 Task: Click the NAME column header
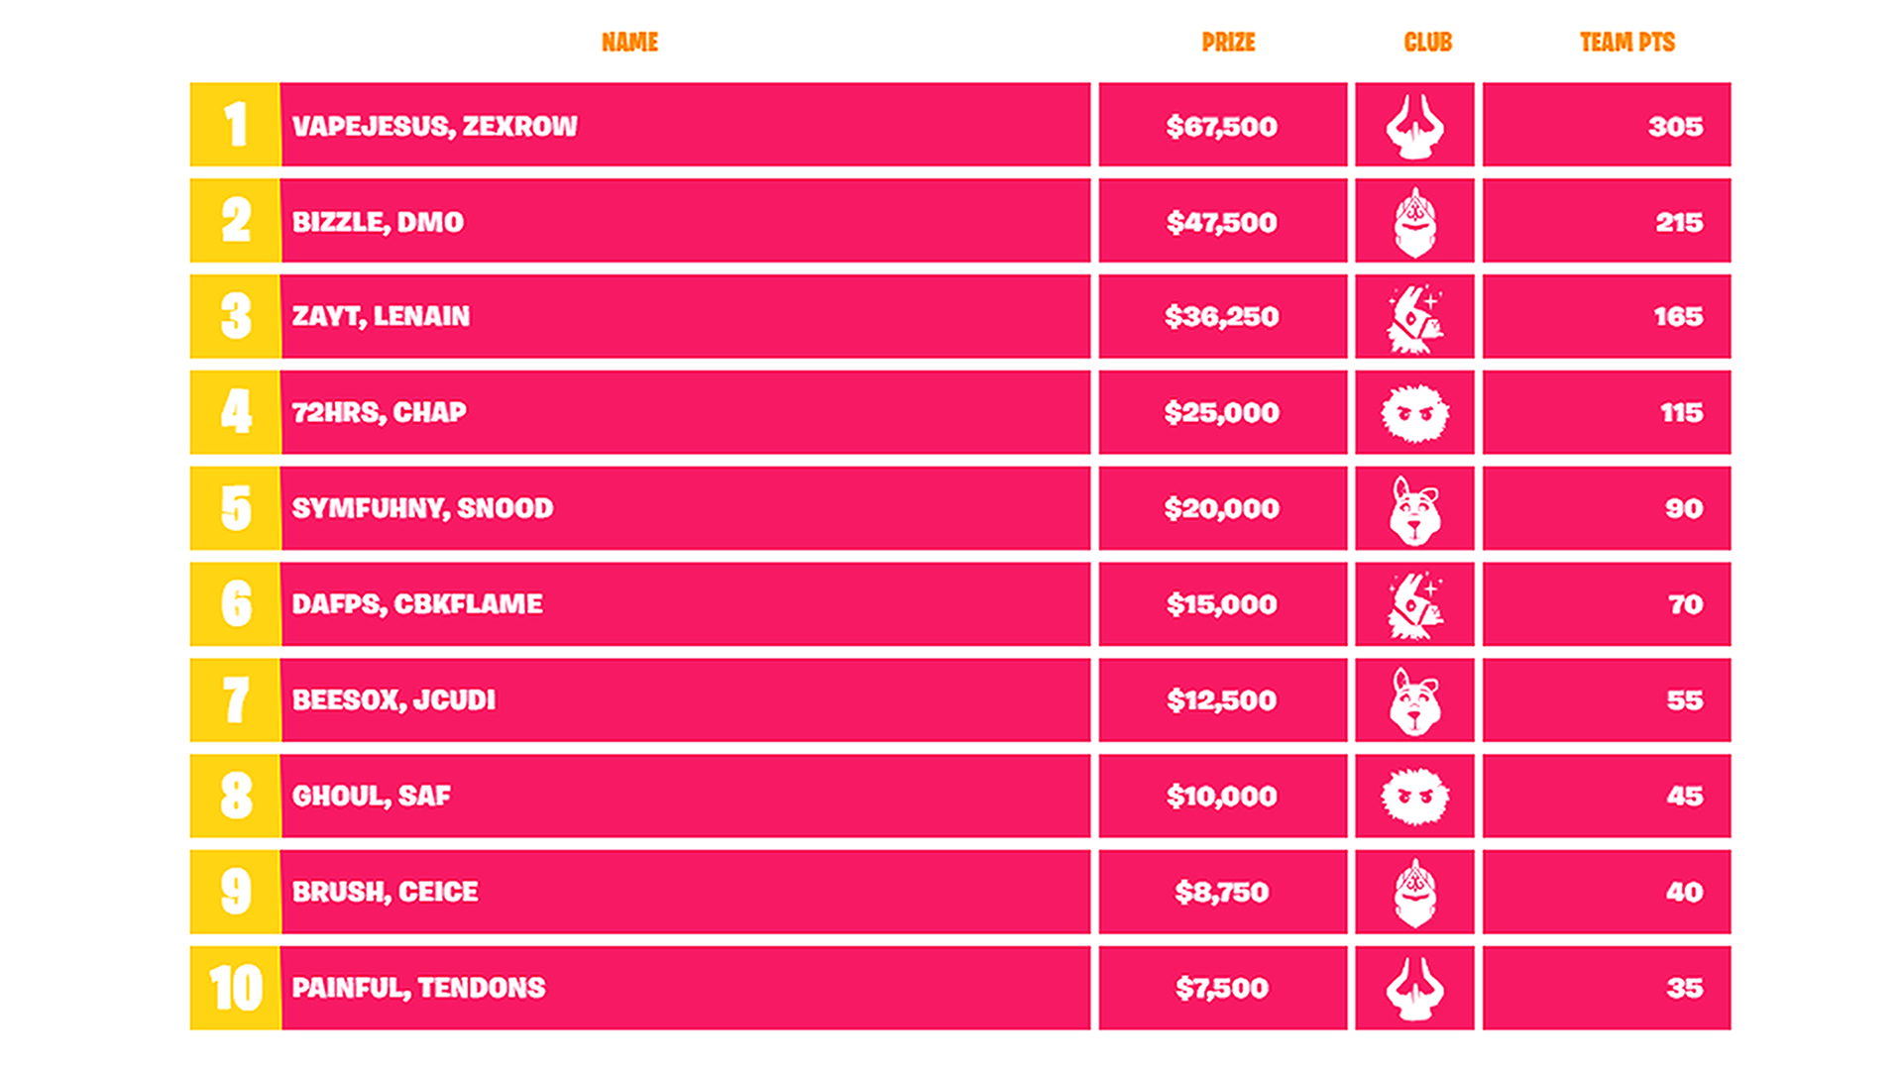click(x=629, y=43)
